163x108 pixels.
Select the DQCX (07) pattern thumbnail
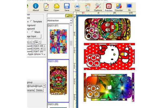(58, 41)
